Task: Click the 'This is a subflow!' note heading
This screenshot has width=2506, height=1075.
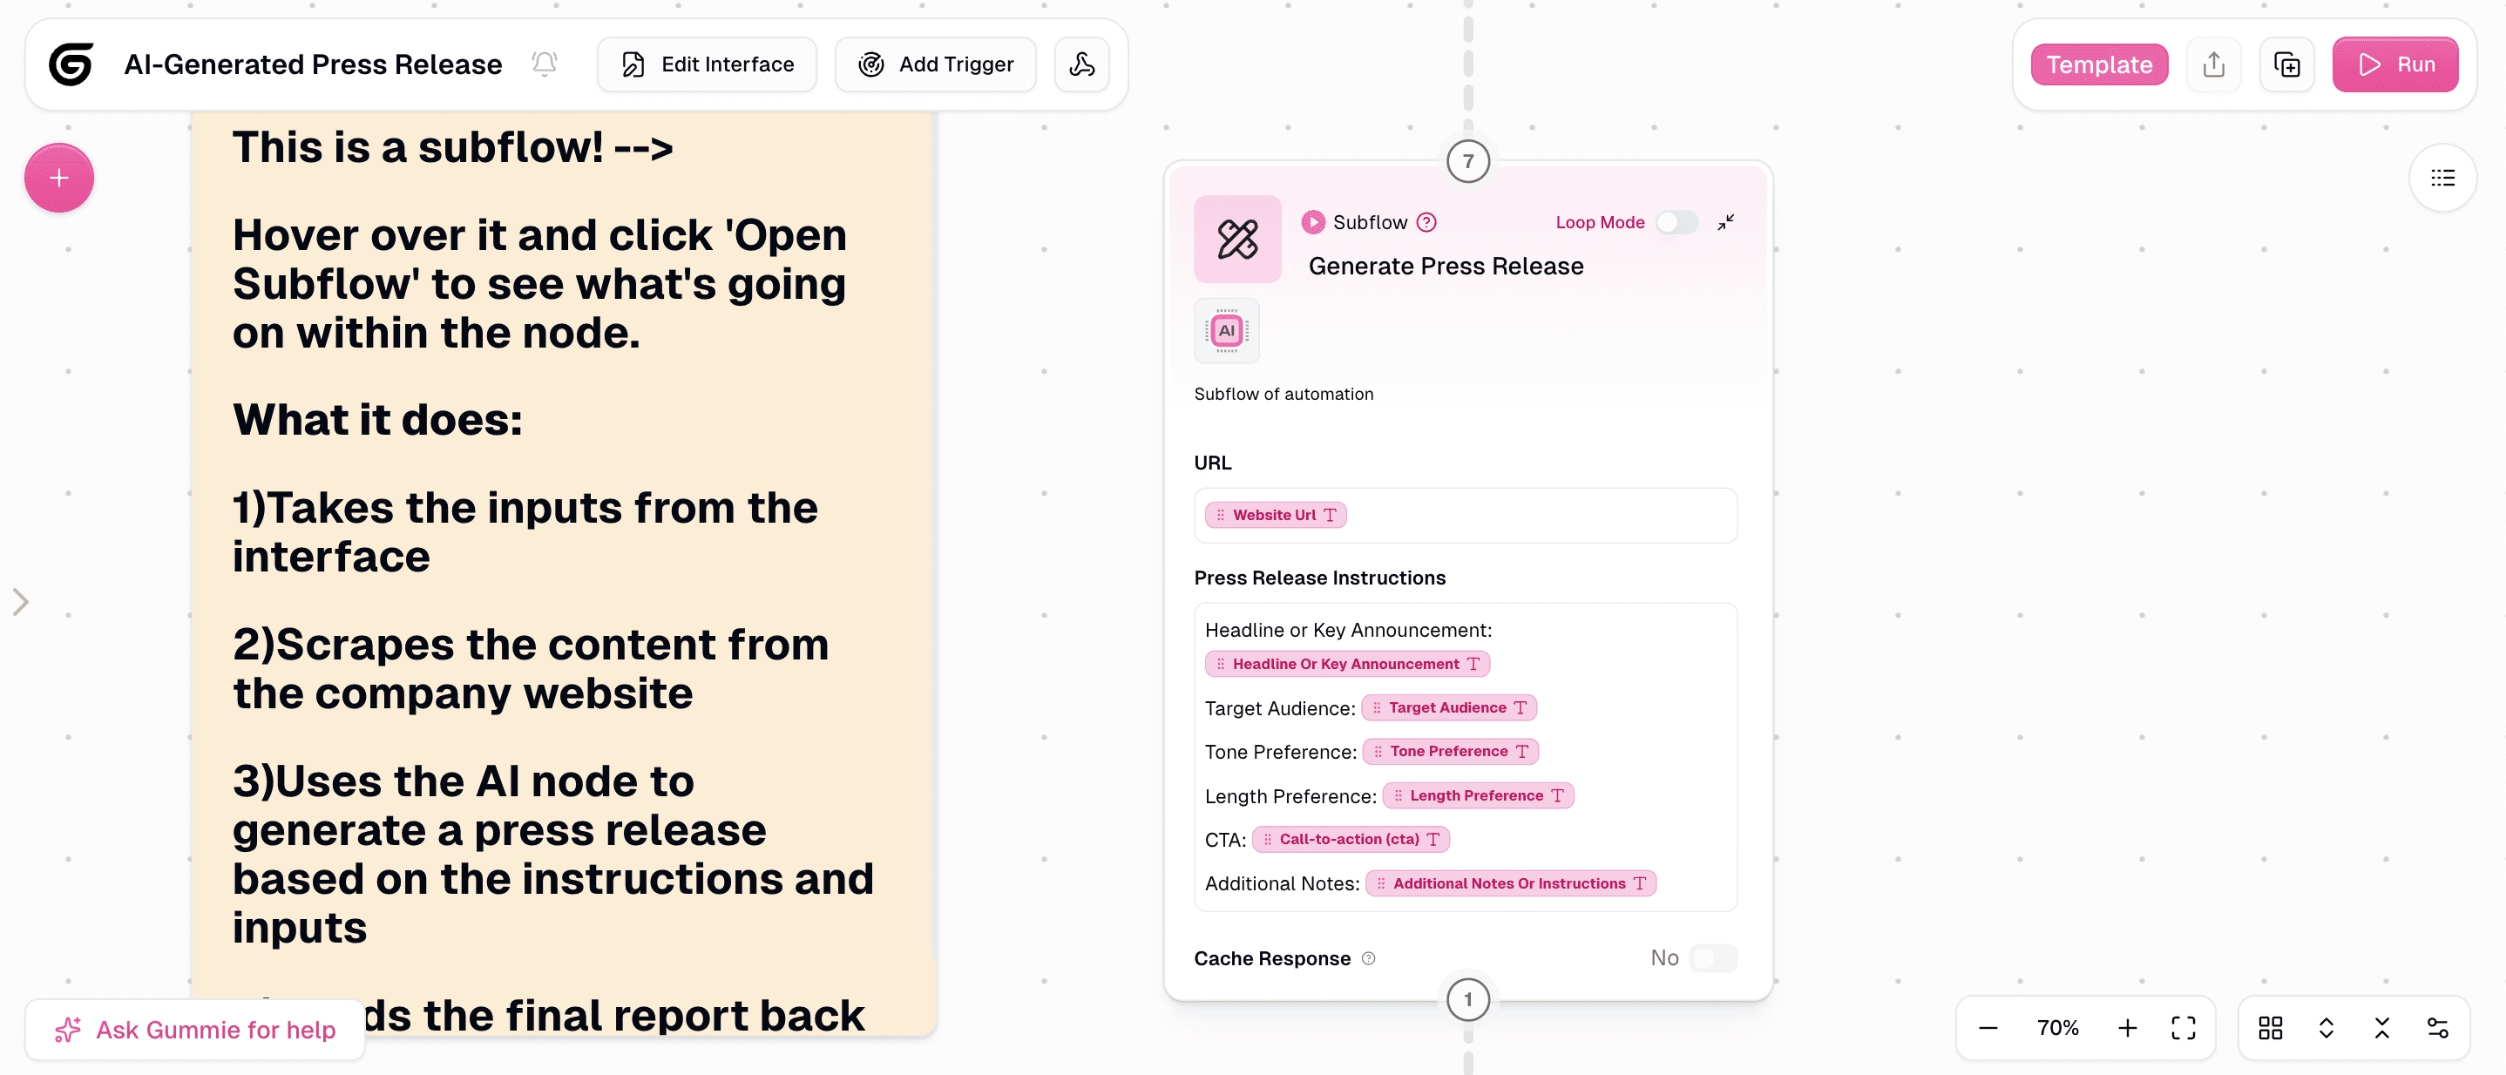Action: (452, 147)
